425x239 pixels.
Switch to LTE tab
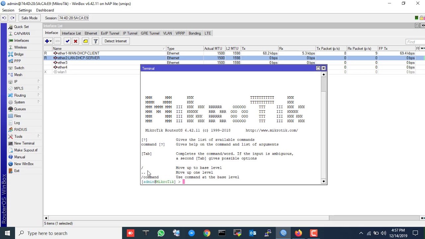[x=208, y=33]
